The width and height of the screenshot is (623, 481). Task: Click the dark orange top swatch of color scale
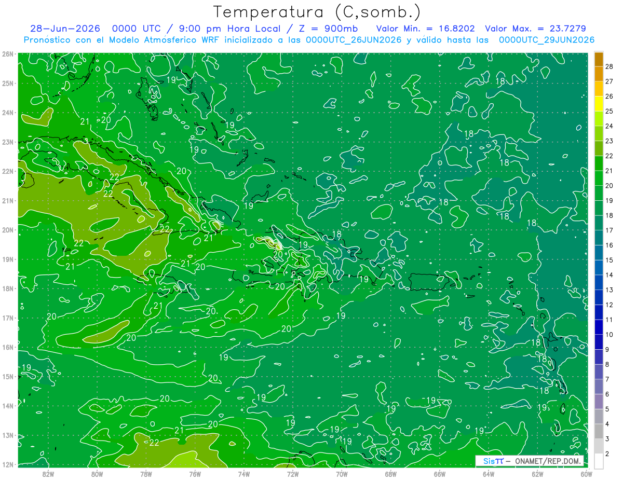click(599, 59)
